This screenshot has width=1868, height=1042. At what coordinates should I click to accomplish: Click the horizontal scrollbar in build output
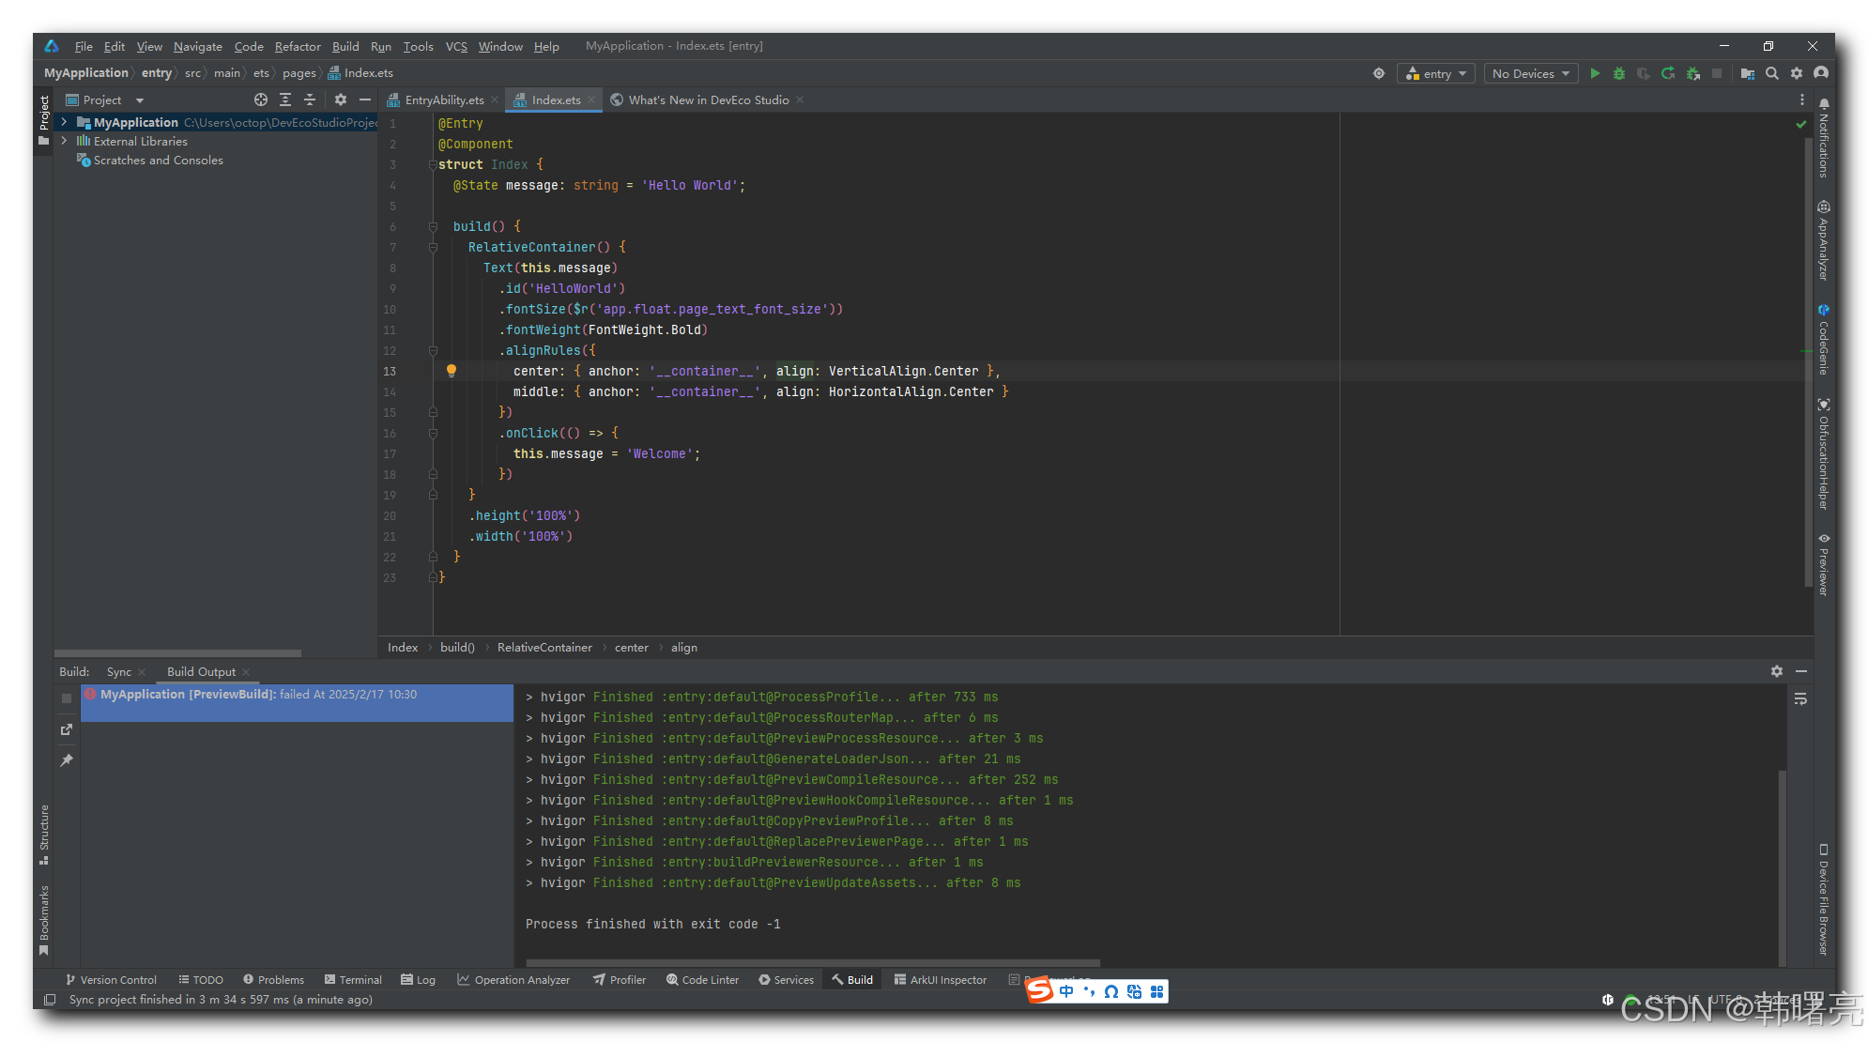coord(813,962)
